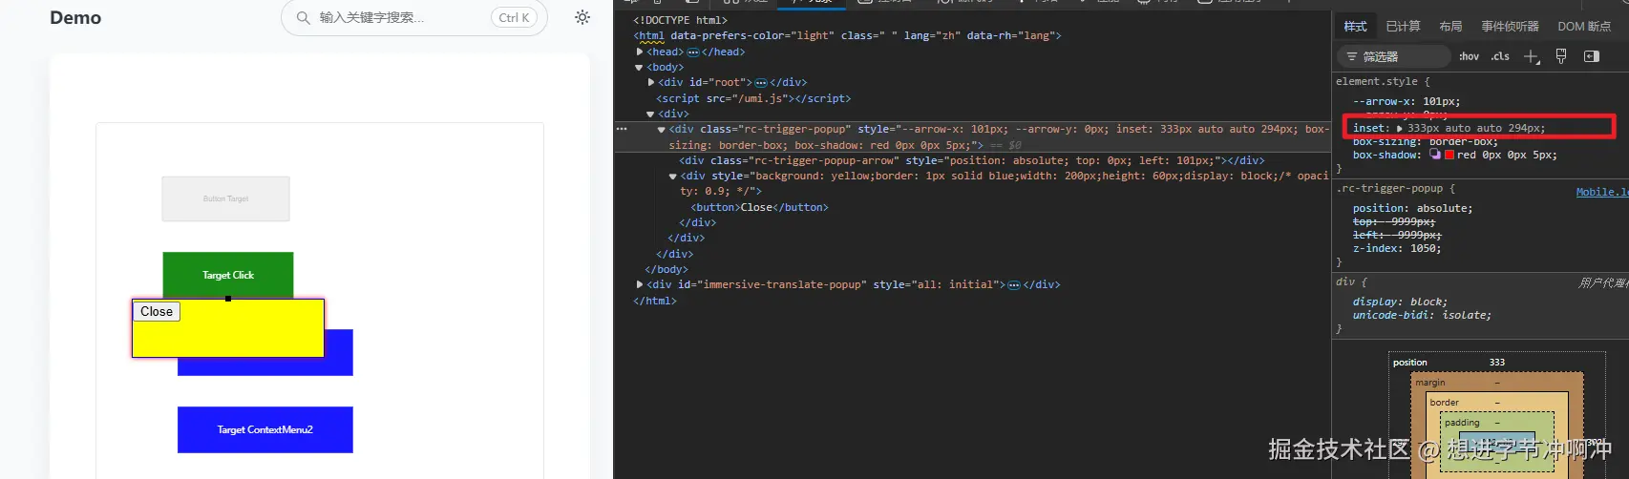Click the border label in box model

1444,403
